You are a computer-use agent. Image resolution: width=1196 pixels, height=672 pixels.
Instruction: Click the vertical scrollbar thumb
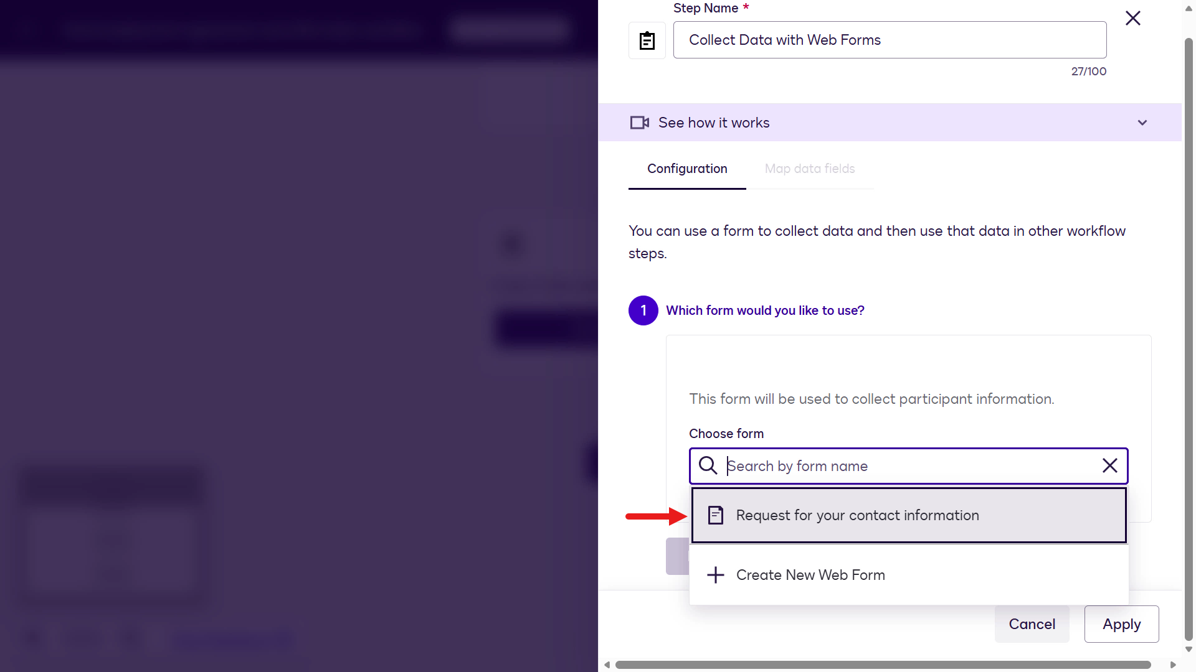click(1189, 340)
